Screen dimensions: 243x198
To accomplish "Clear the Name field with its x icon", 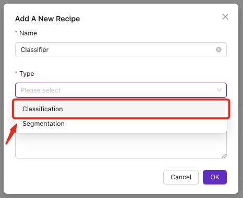I will pyautogui.click(x=218, y=50).
